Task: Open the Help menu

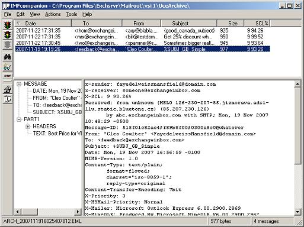Action: 87,14
